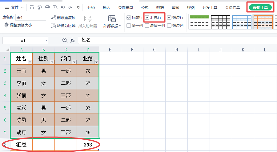
Task: Click the 转换为区域 icon
Action: pyautogui.click(x=53, y=26)
